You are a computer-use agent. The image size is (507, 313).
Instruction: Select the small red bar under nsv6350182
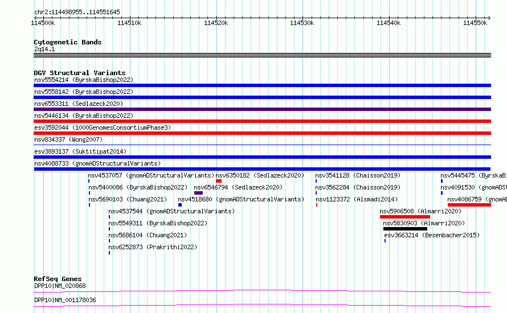pyautogui.click(x=219, y=181)
